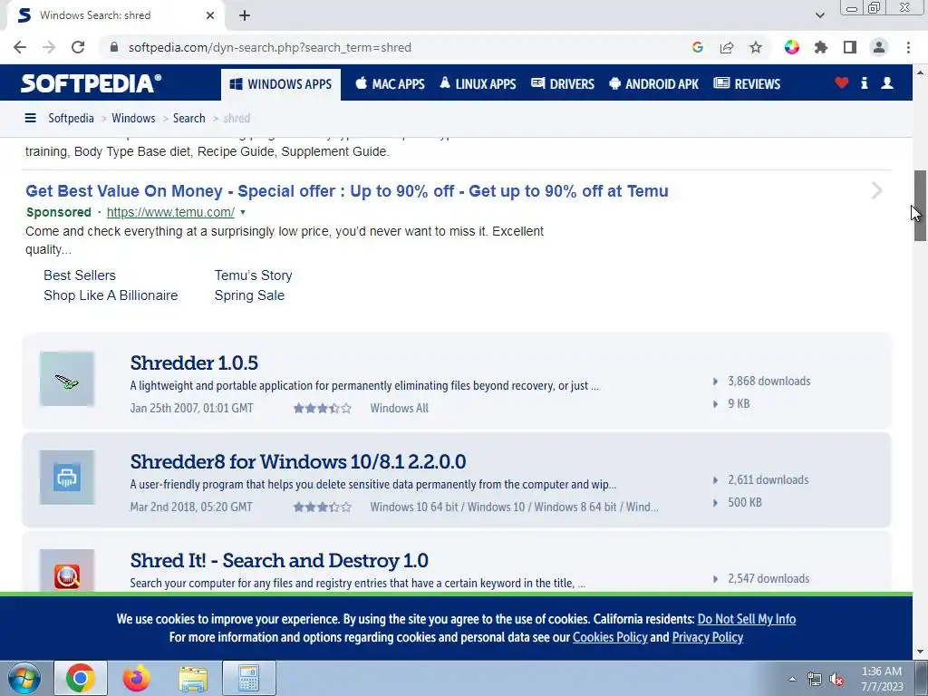Open the Android APK section

pyautogui.click(x=653, y=84)
